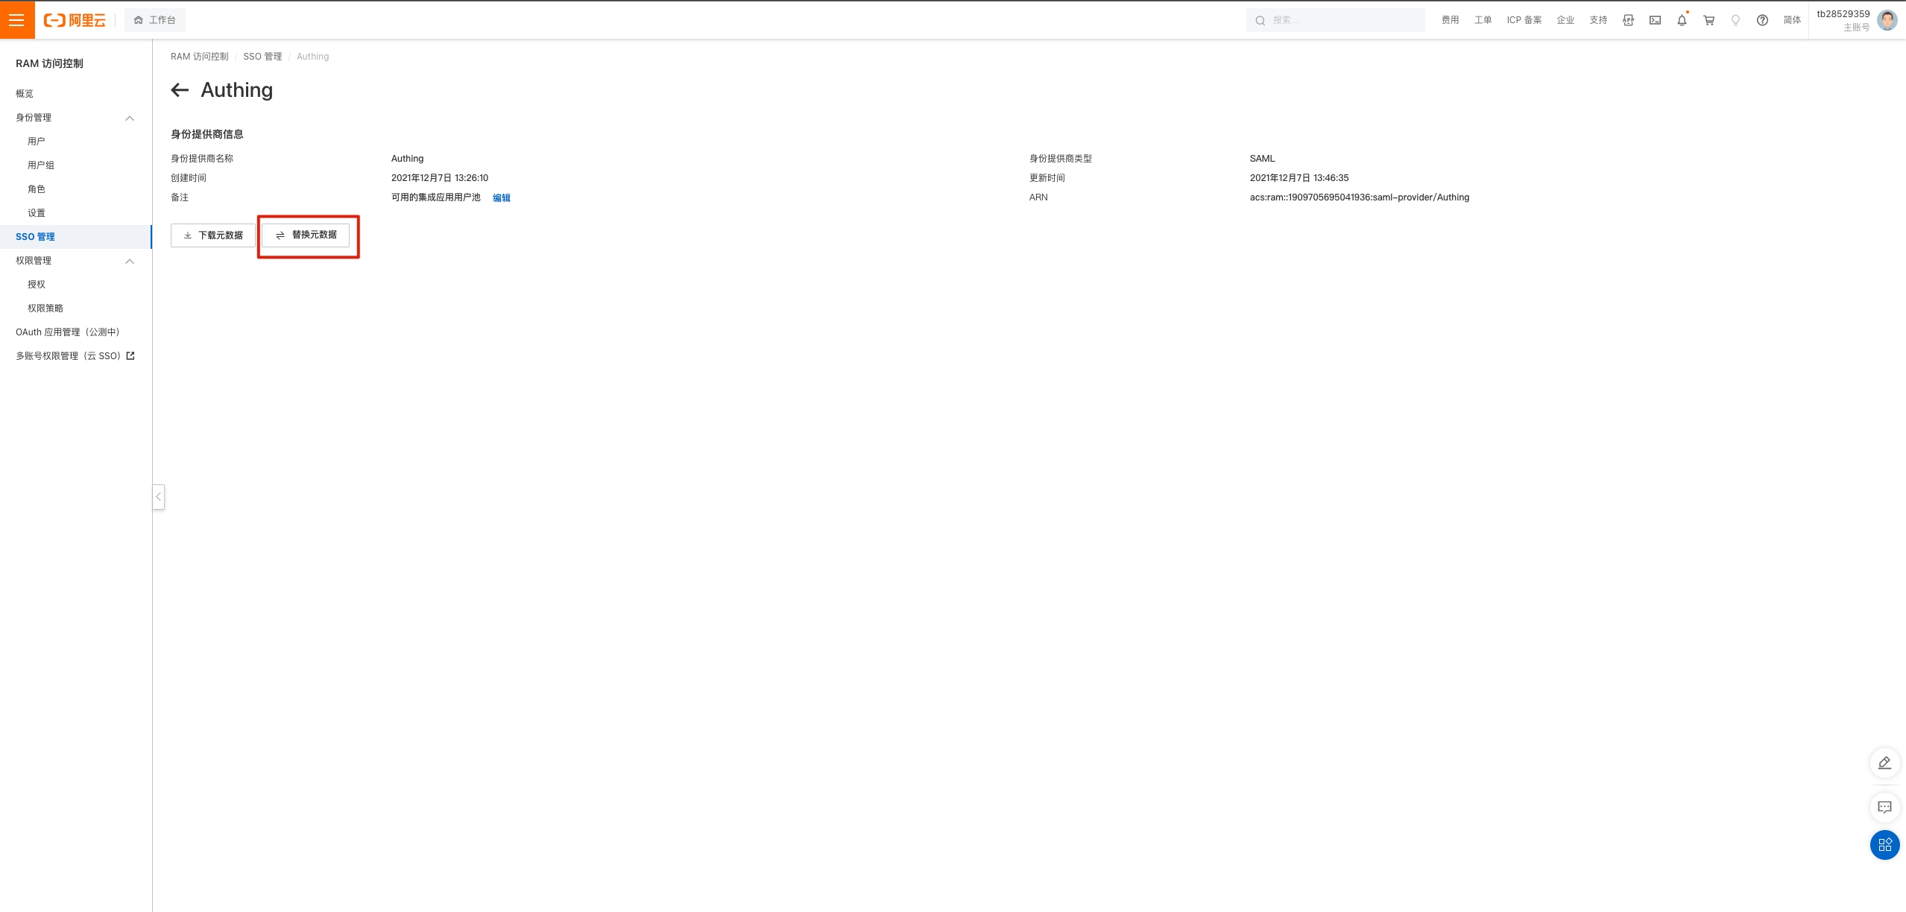Image resolution: width=1906 pixels, height=912 pixels.
Task: Click the notification bell icon
Action: 1682,20
